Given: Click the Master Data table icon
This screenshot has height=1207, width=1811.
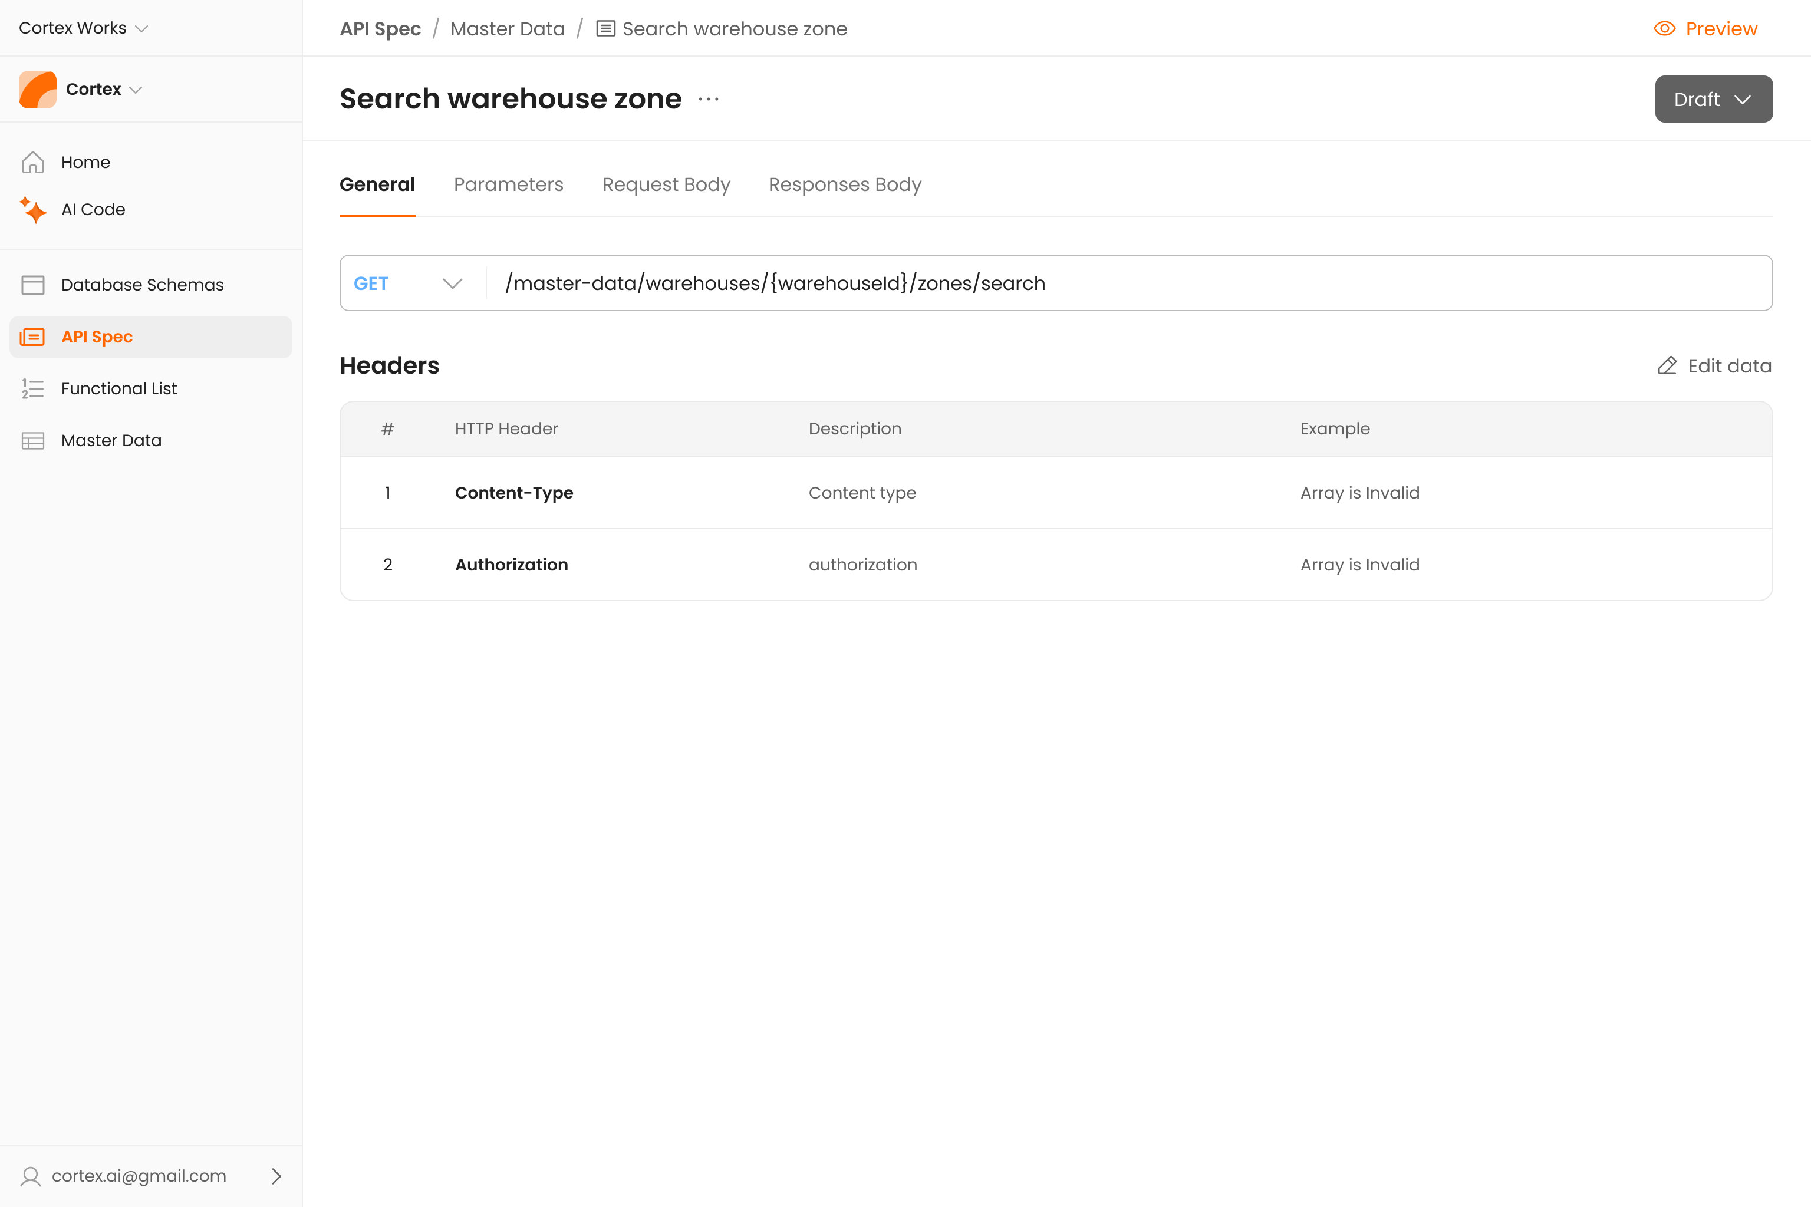Looking at the screenshot, I should point(32,440).
